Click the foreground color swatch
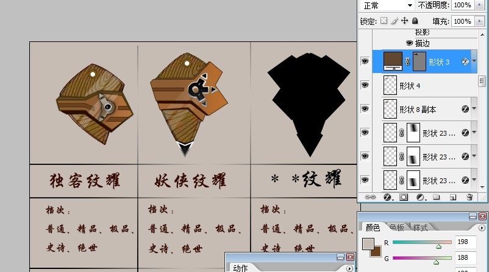The image size is (489, 272). click(368, 243)
